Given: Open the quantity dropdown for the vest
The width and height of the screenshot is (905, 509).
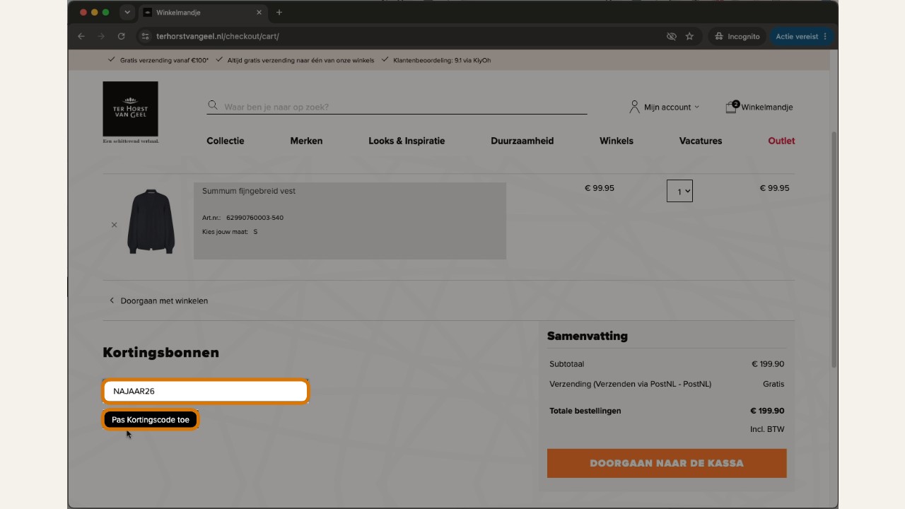Looking at the screenshot, I should coord(679,191).
